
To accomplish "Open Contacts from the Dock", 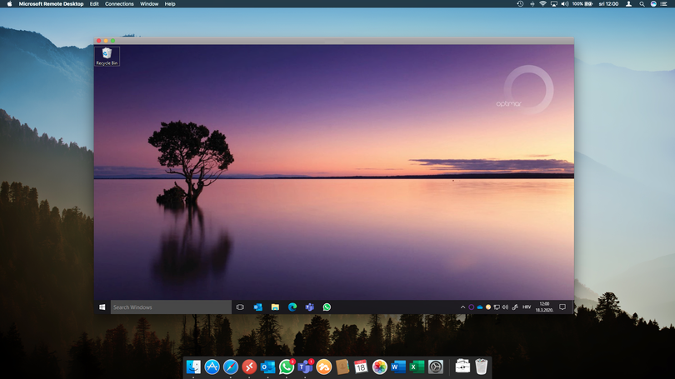I will tap(342, 367).
